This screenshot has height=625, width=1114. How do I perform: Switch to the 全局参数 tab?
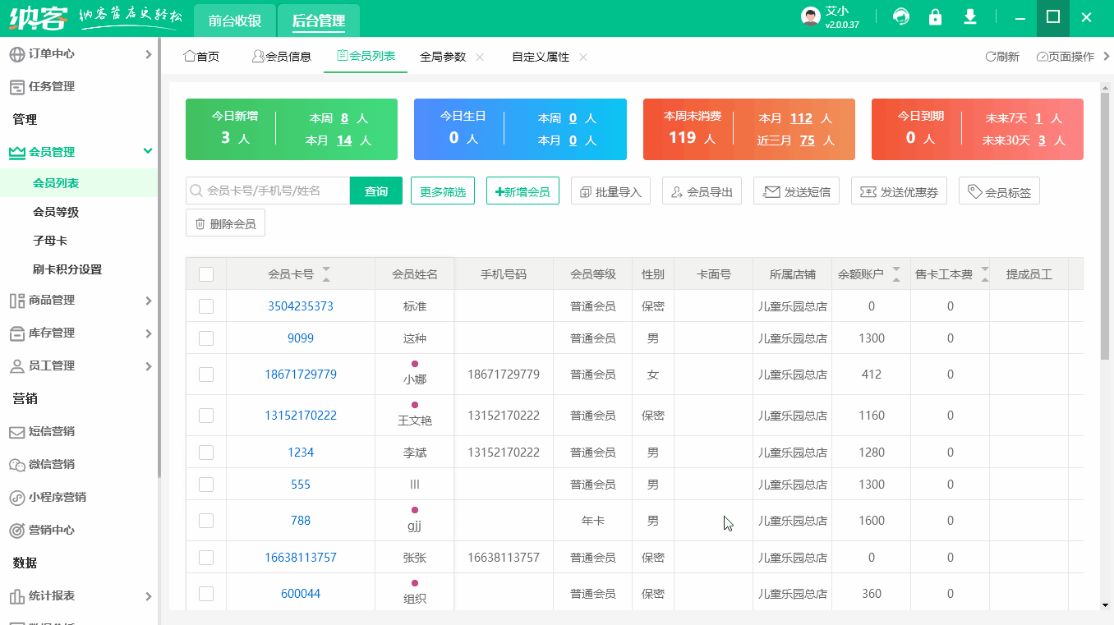(443, 57)
